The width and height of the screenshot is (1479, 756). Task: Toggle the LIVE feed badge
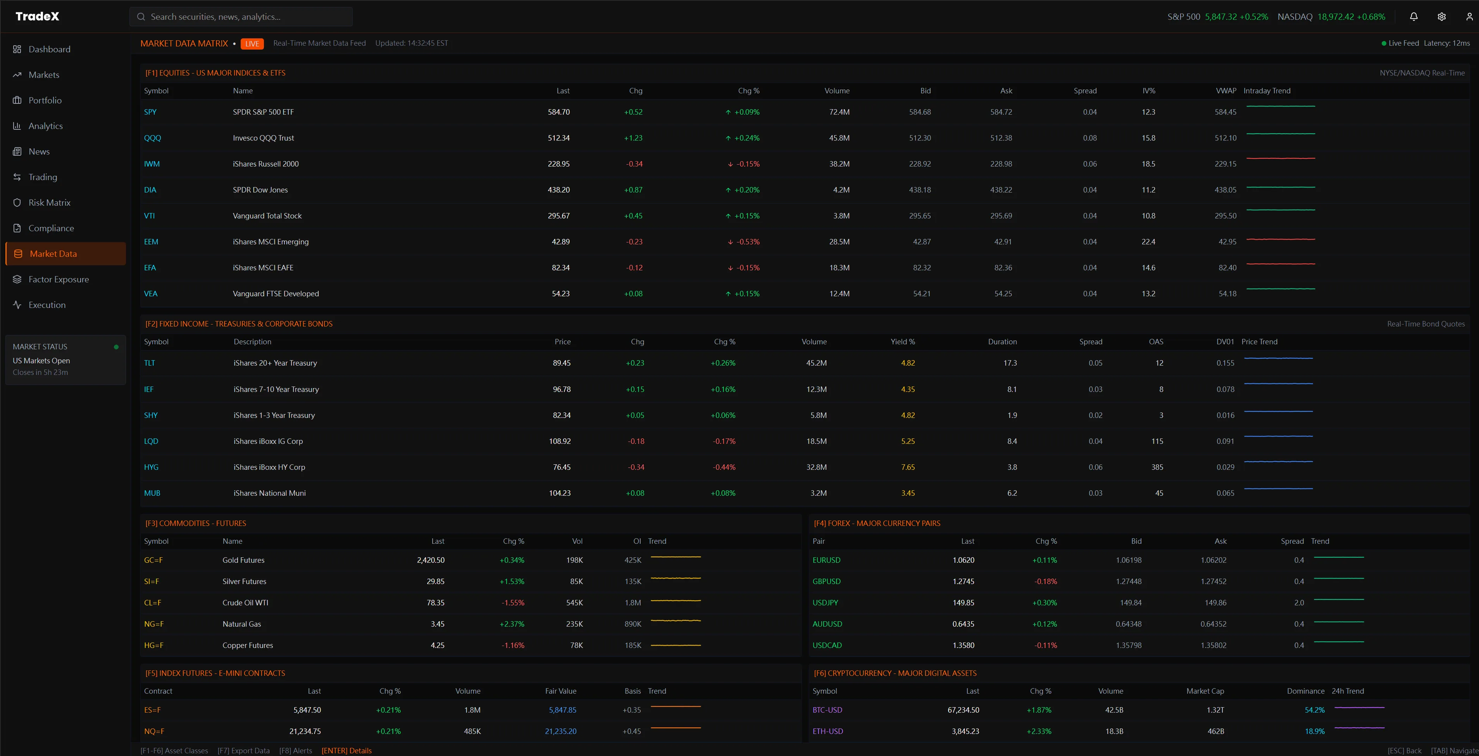tap(252, 43)
